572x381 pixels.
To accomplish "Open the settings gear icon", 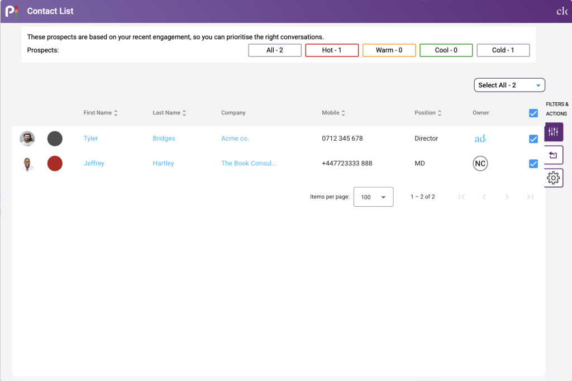I will 554,178.
